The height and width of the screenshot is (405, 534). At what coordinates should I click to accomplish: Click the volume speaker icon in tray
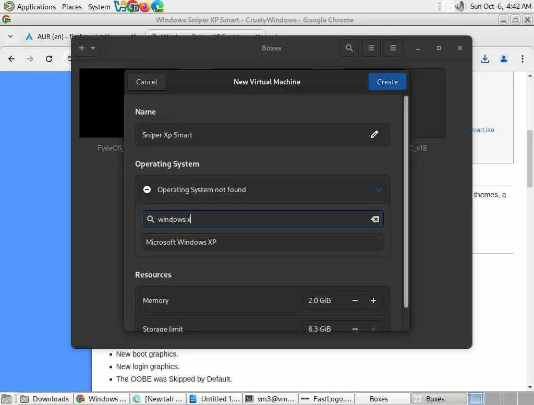(x=460, y=6)
